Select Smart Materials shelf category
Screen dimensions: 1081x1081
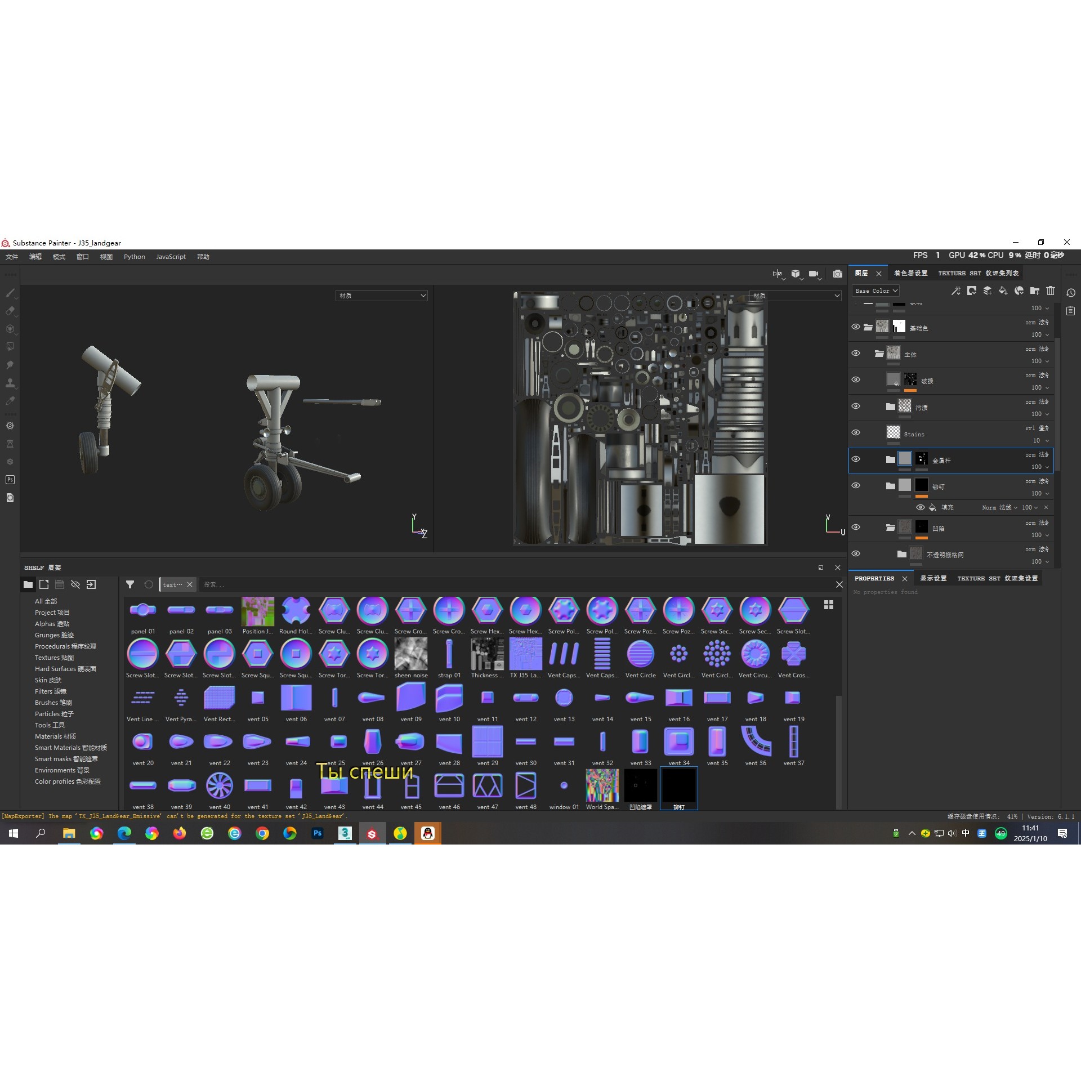(x=70, y=748)
